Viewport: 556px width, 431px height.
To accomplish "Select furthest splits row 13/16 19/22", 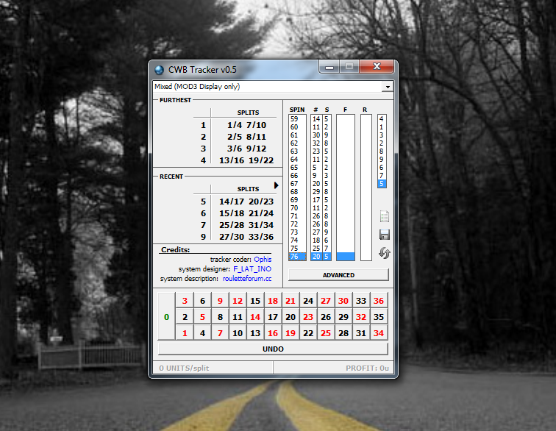I will [x=246, y=160].
